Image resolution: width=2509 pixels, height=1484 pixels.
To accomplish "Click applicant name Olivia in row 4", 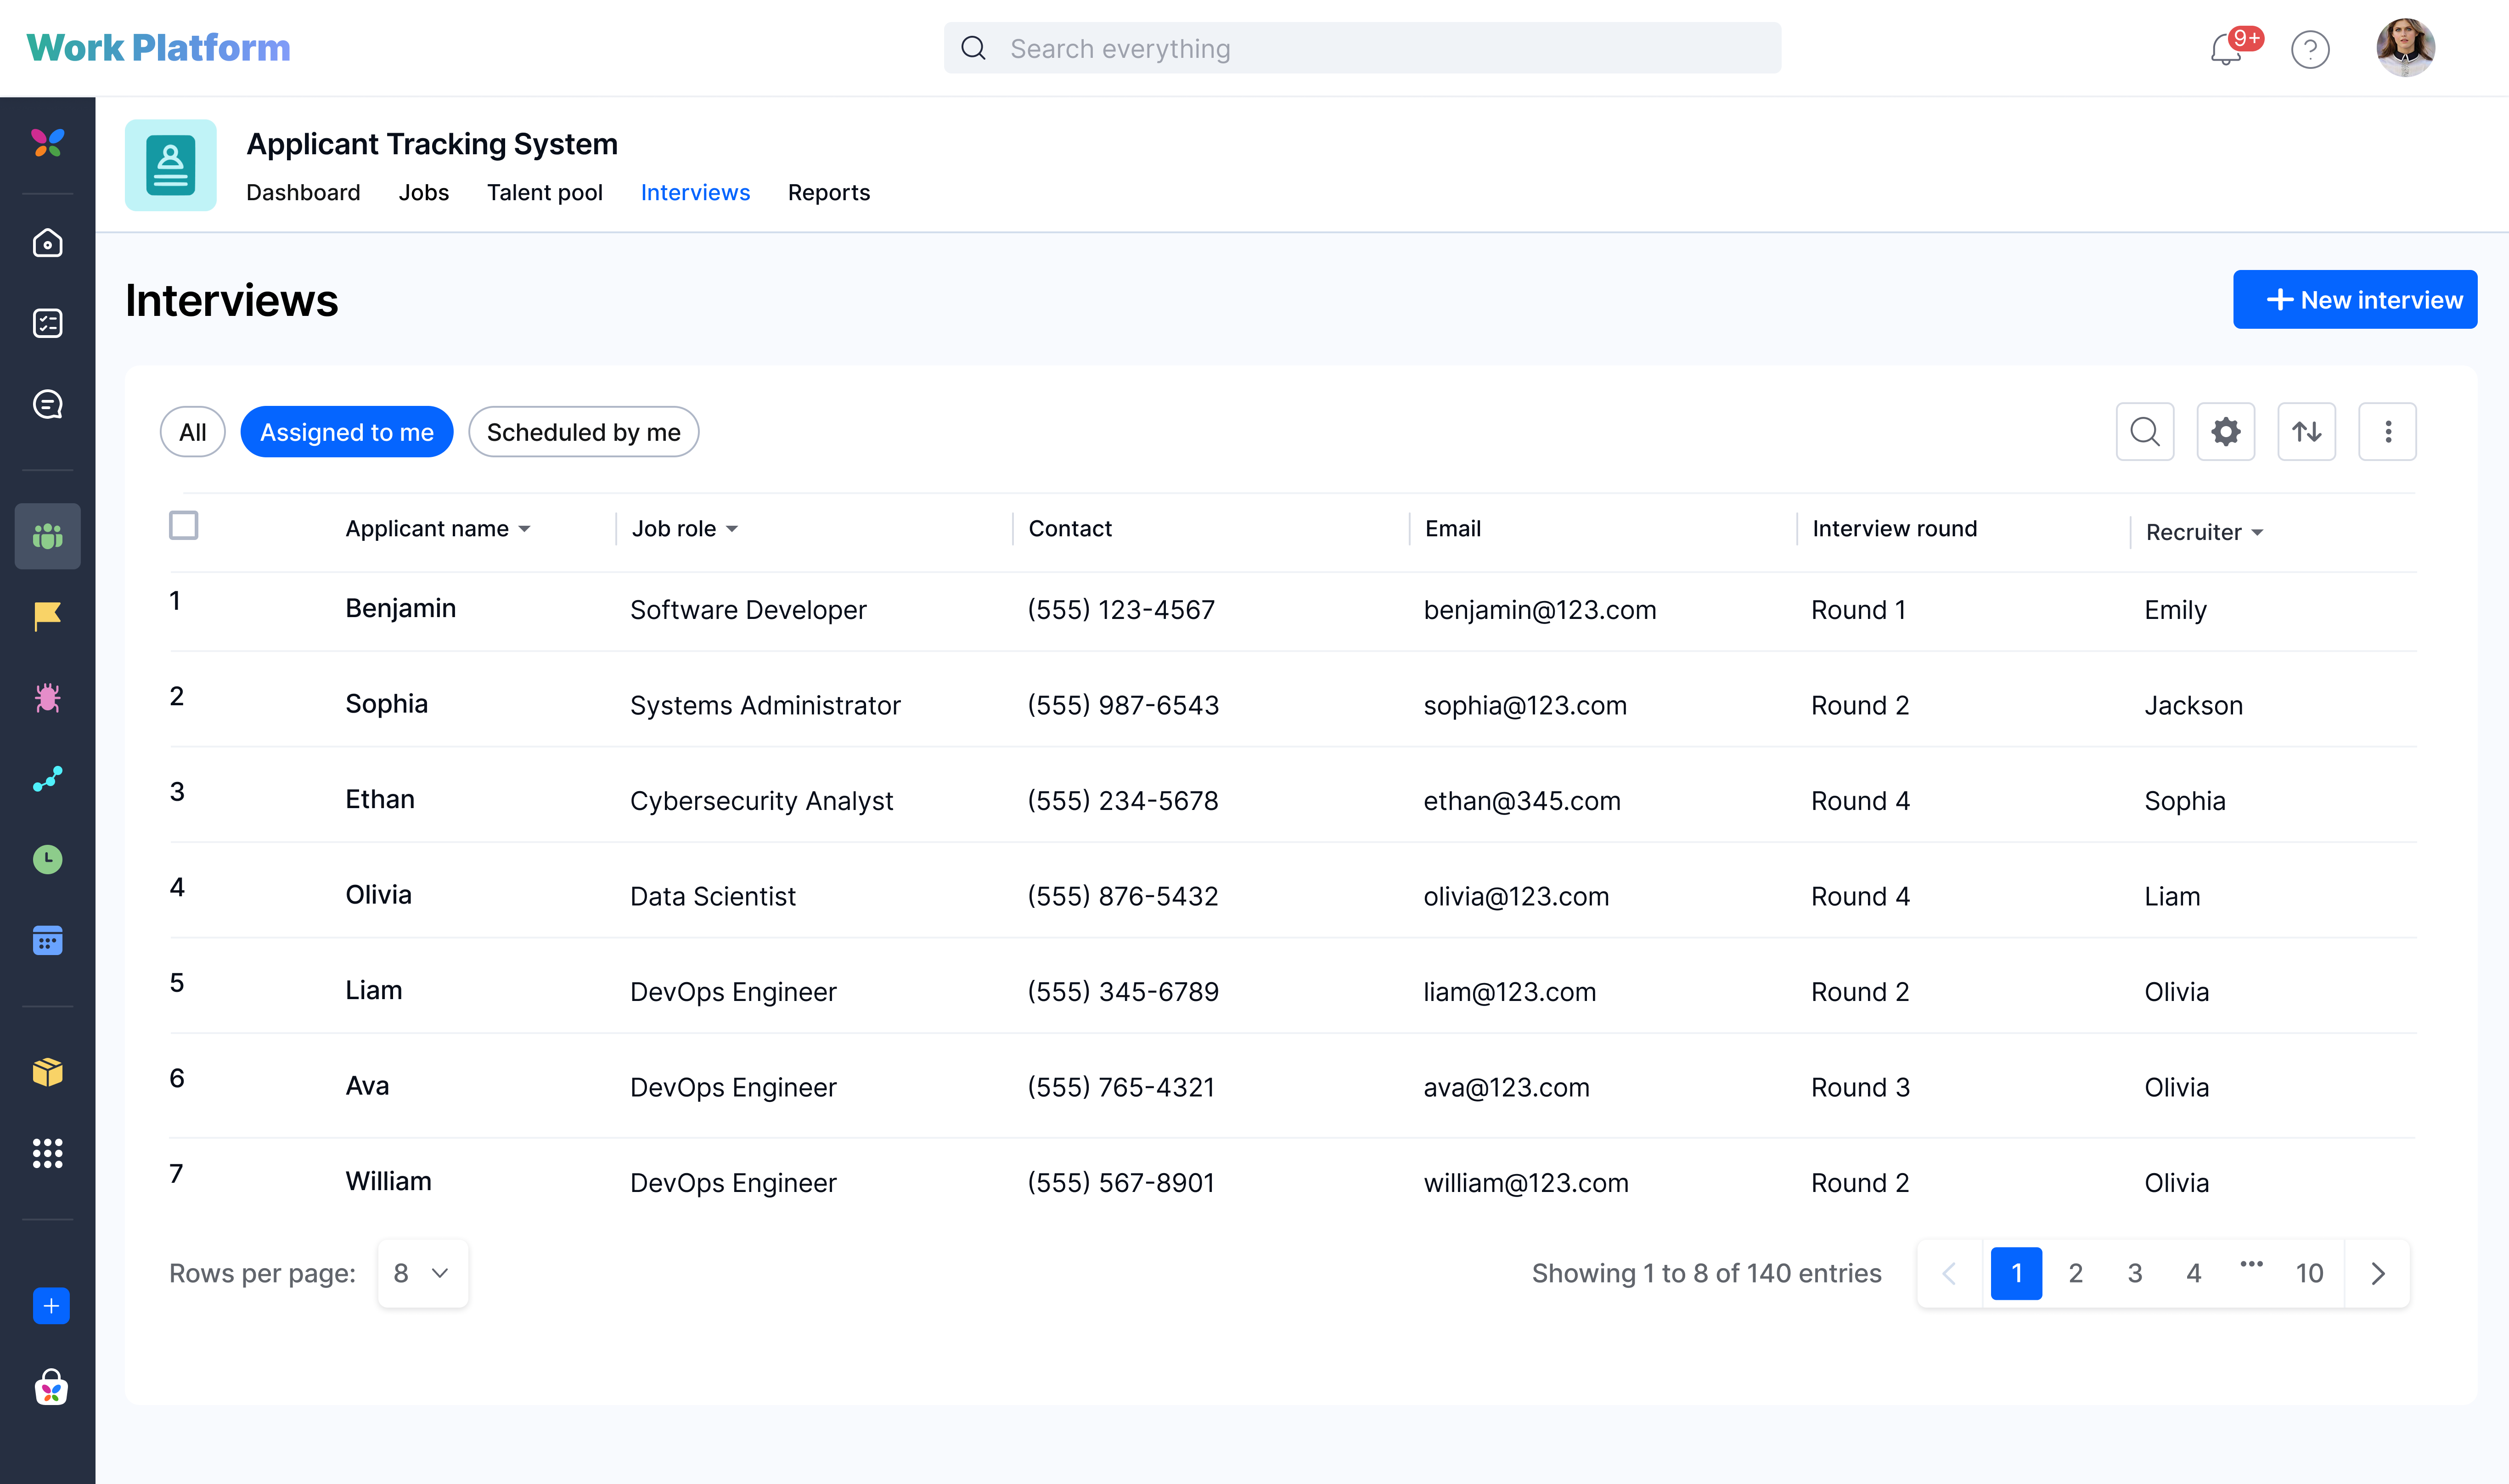I will coord(379,894).
